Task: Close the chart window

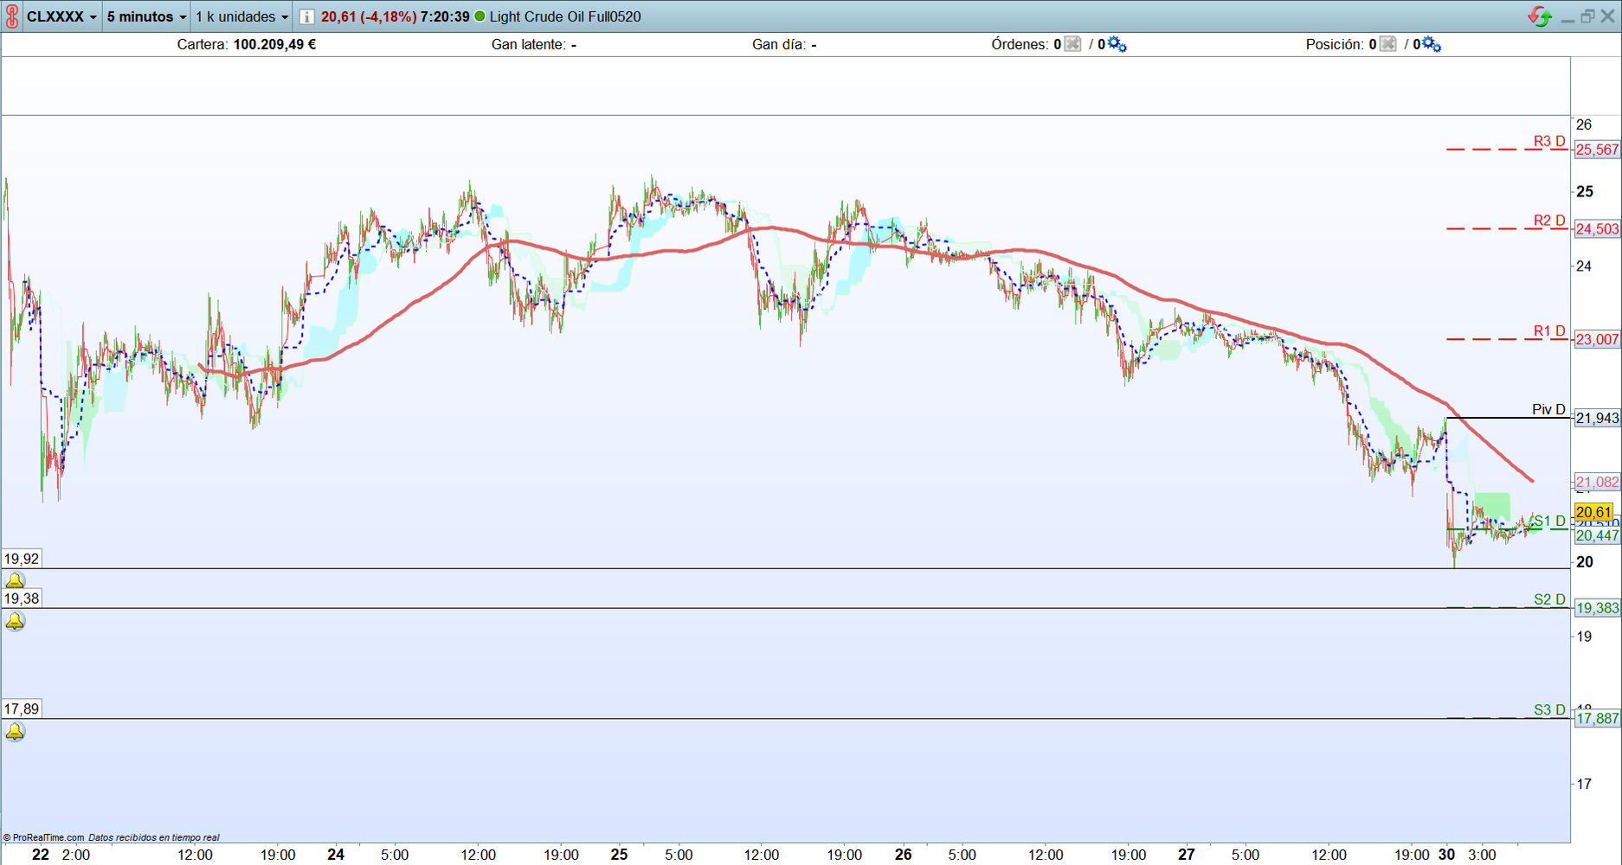Action: coord(1608,16)
